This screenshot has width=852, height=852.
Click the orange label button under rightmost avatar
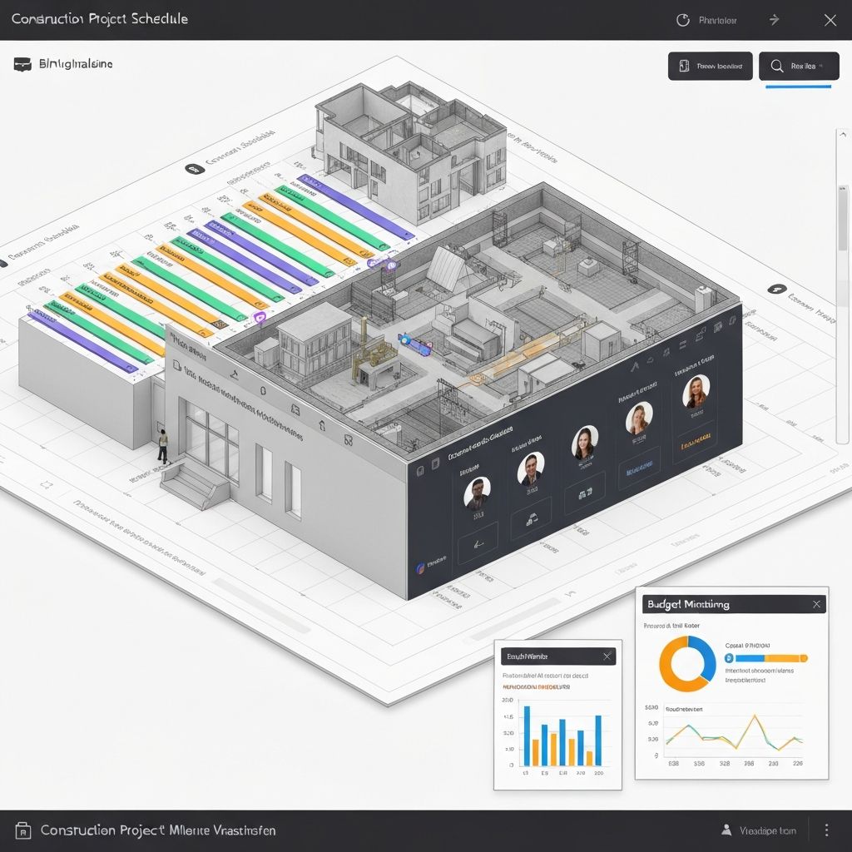coord(696,446)
